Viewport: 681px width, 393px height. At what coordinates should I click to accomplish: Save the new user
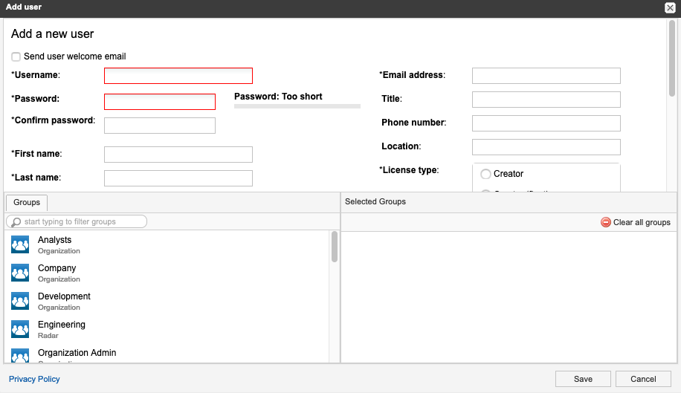[x=583, y=379]
